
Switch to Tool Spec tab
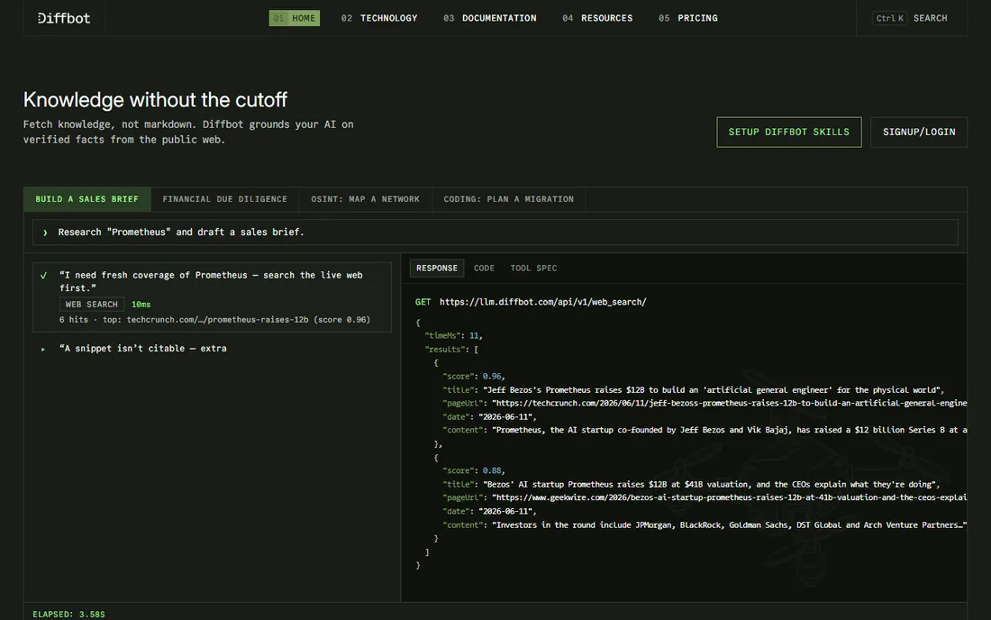534,268
